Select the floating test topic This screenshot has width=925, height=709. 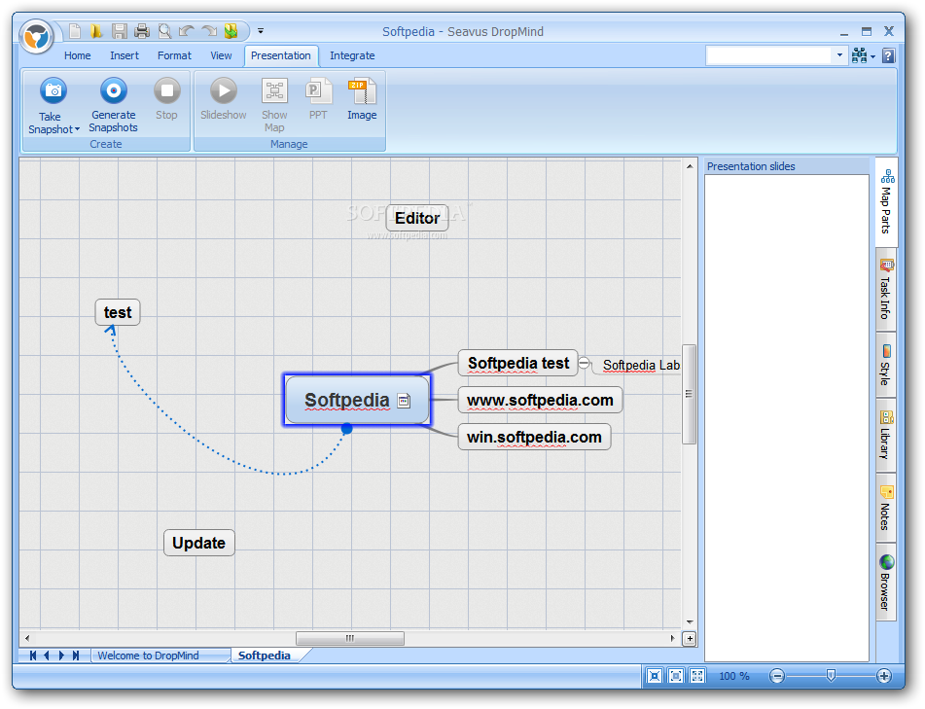click(x=118, y=312)
